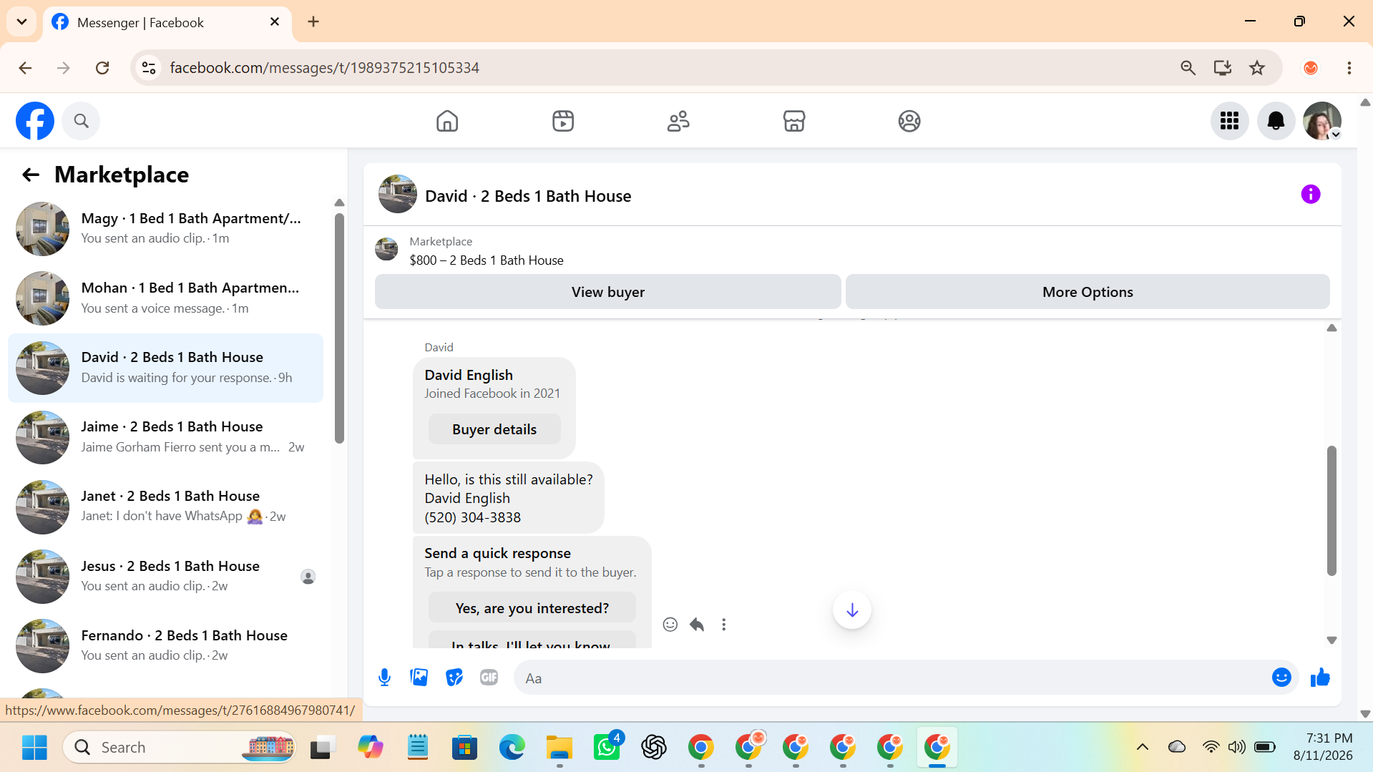1373x772 pixels.
Task: Open a new browser tab
Action: click(x=313, y=22)
